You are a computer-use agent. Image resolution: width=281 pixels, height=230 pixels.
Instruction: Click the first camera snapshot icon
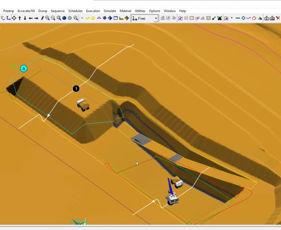tap(267, 18)
